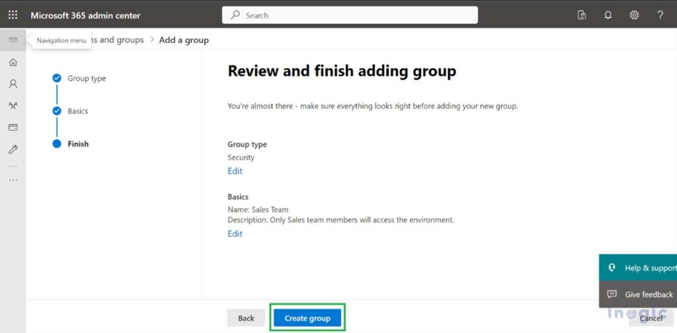Screen dimensions: 677x333
Task: Click the Back button
Action: point(246,318)
